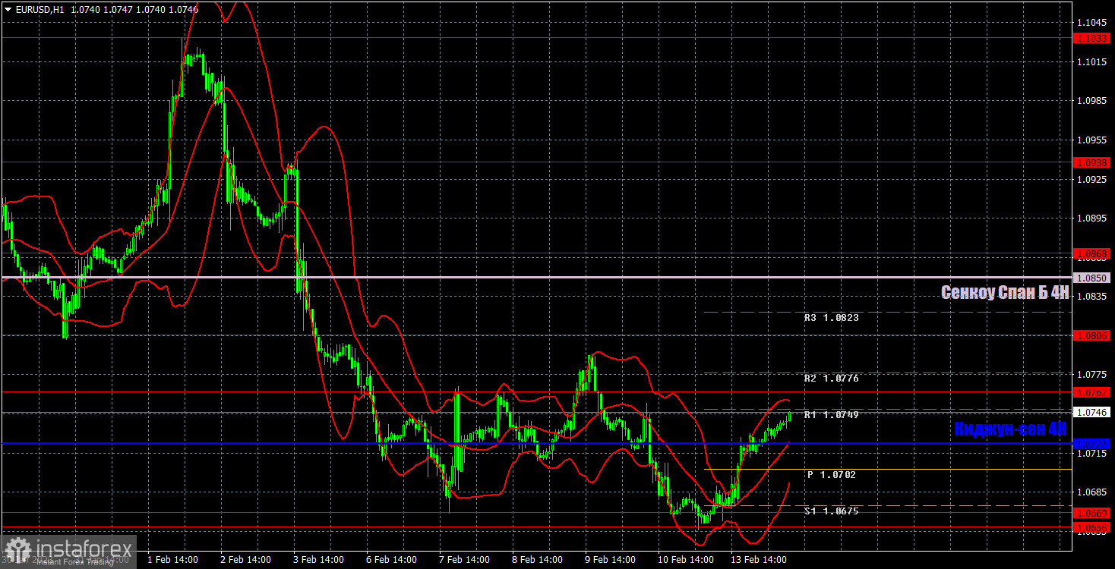Click the '10 Feb 14:00' time axis label
The width and height of the screenshot is (1115, 569).
(686, 560)
